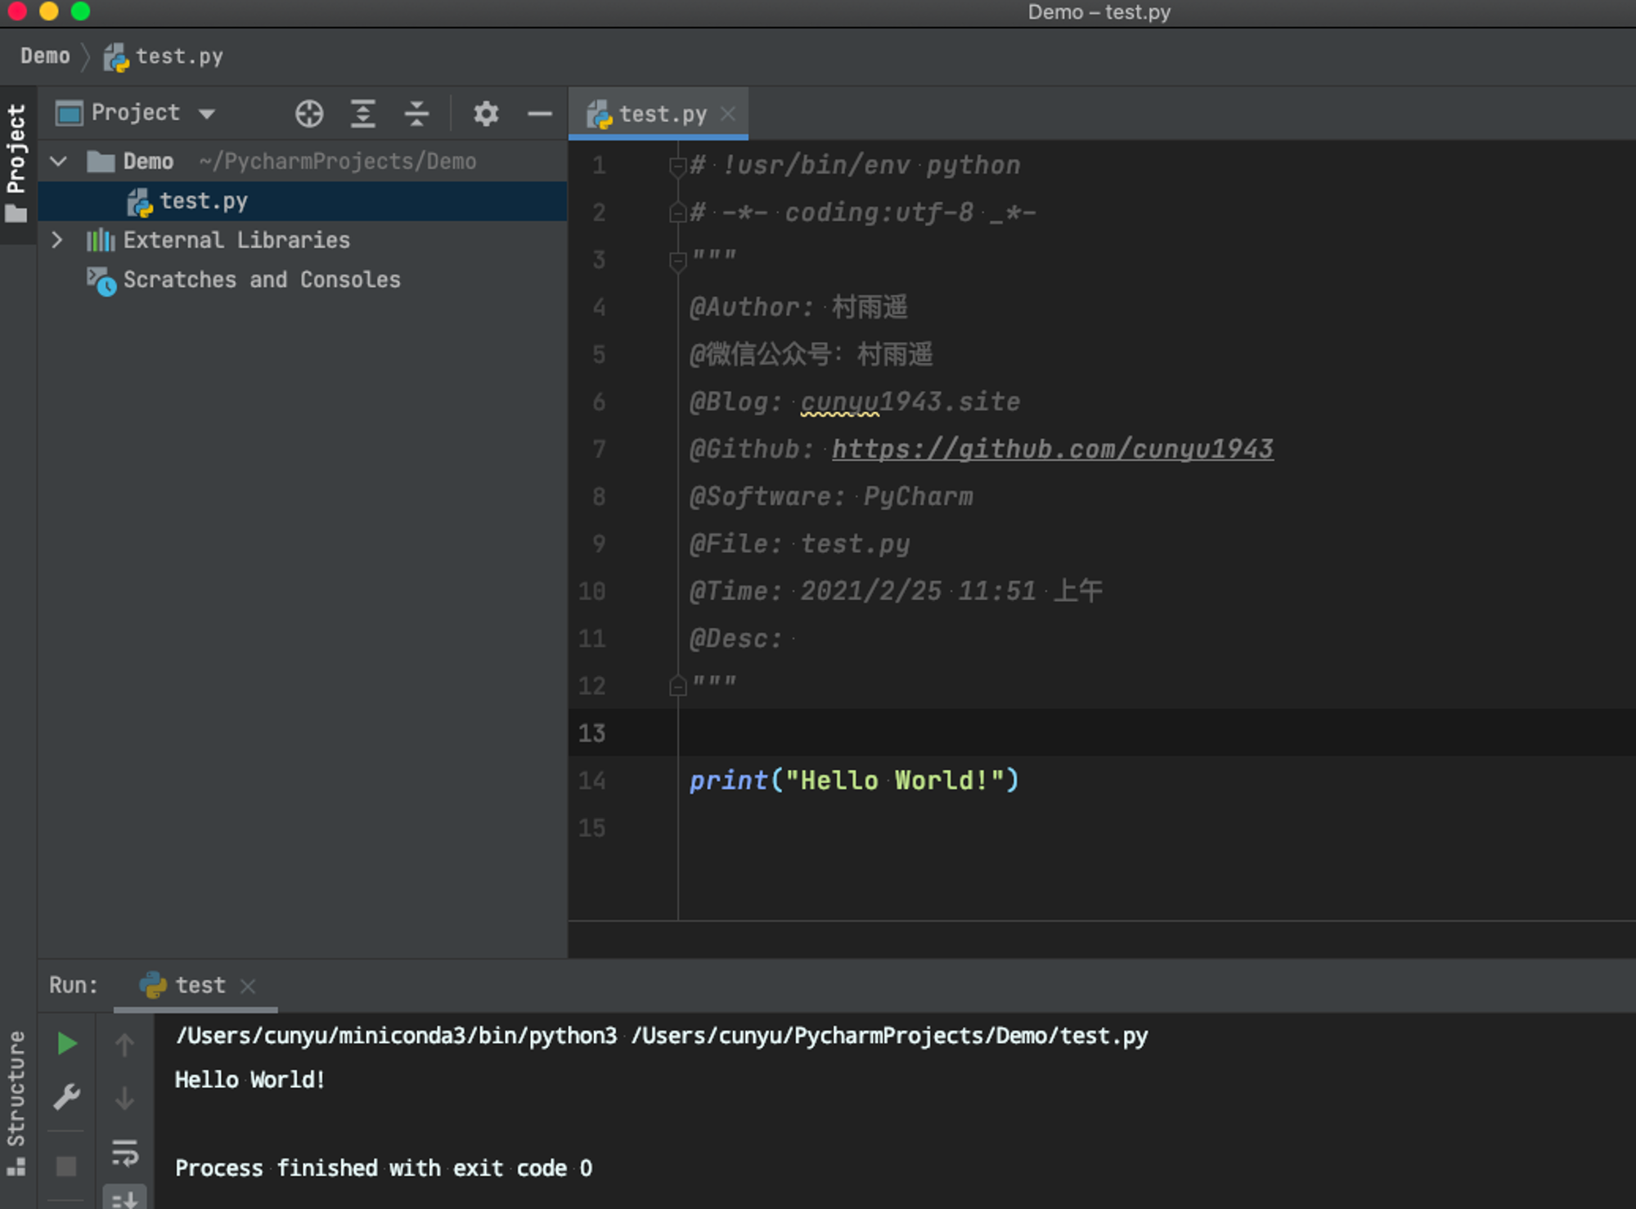Expand External Libraries node
Image resolution: width=1636 pixels, height=1209 pixels.
pyautogui.click(x=57, y=240)
